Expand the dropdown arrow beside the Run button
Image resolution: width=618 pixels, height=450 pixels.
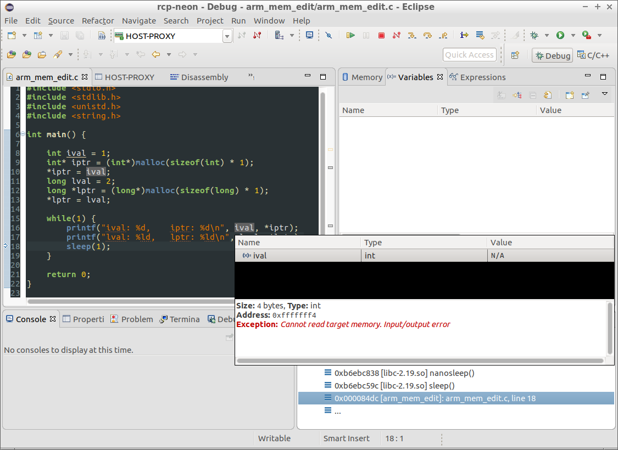pos(573,36)
